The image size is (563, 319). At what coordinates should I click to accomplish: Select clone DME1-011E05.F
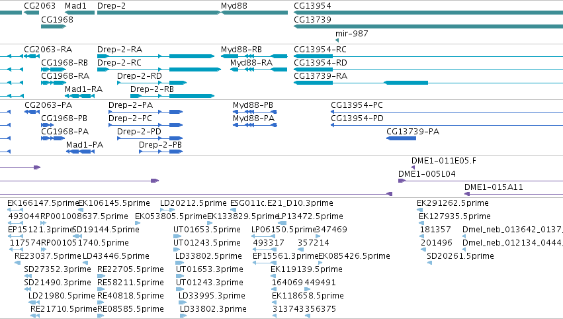(443, 161)
